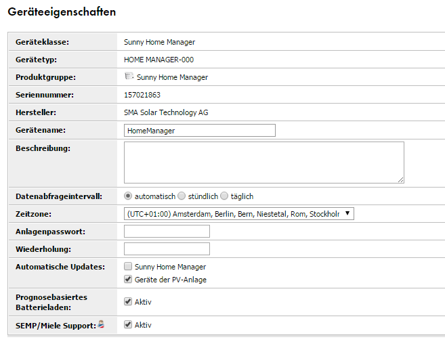The height and width of the screenshot is (346, 445).
Task: Click the HOME MANAGER-000 device type value
Action: pos(159,60)
